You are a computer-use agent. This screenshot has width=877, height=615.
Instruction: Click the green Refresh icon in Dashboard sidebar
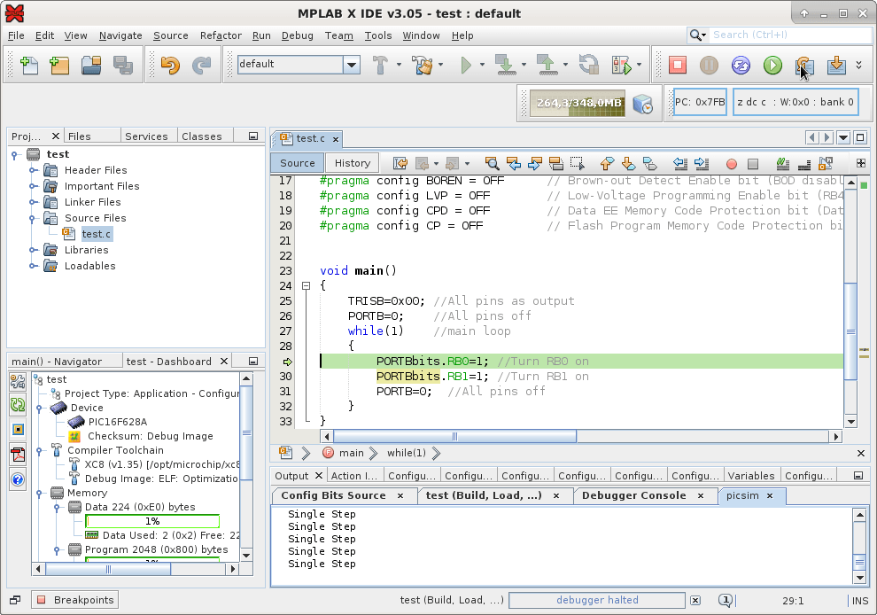click(18, 405)
